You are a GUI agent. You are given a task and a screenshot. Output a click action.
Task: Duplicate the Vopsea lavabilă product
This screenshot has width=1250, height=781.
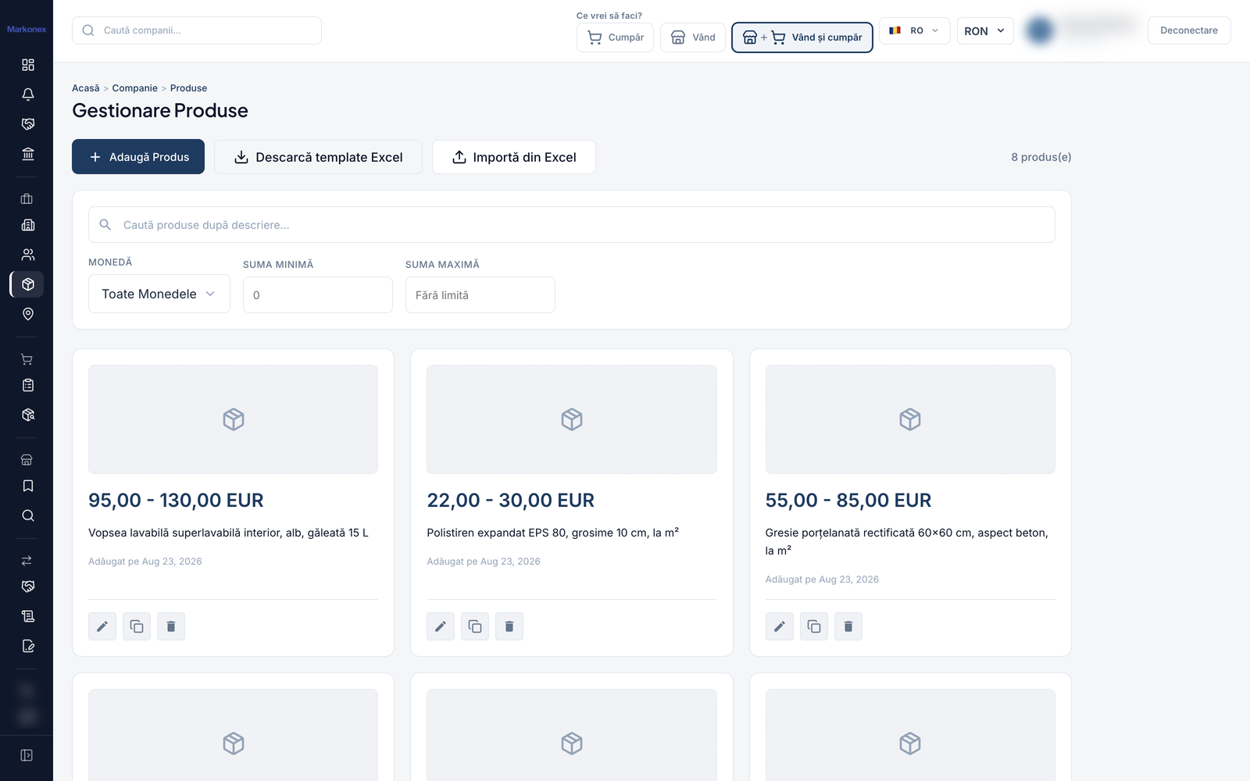pos(137,626)
